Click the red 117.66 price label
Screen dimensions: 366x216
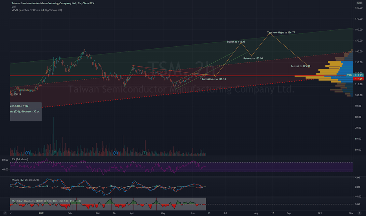(x=358, y=79)
